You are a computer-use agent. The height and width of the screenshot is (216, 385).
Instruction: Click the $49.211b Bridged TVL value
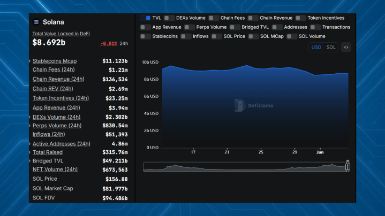coord(115,161)
